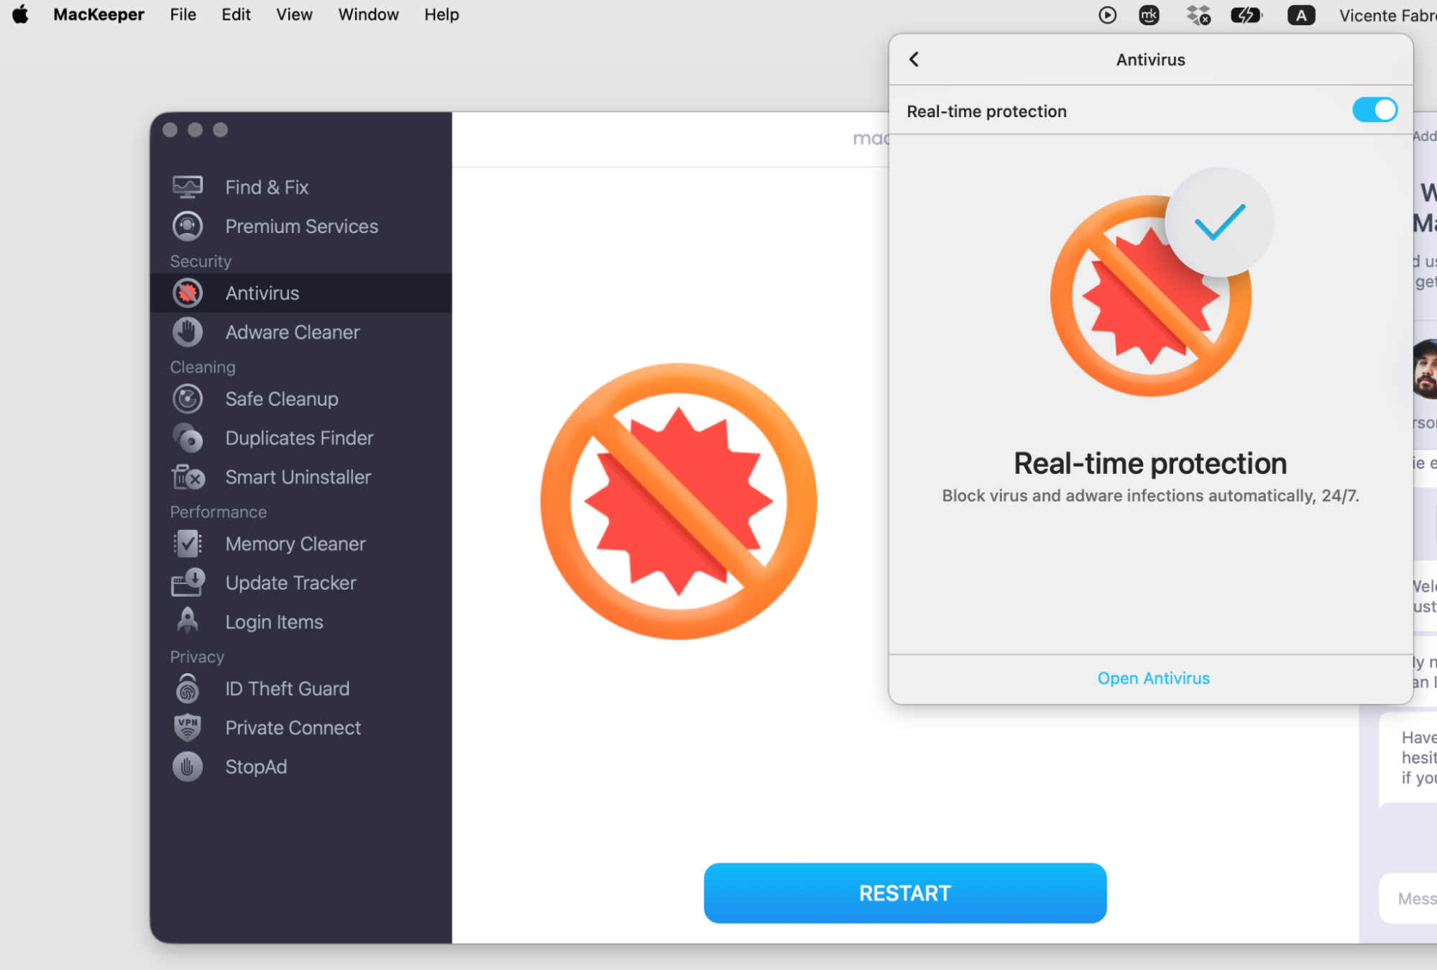Image resolution: width=1437 pixels, height=970 pixels.
Task: Click the Login Items rocket icon
Action: 188,621
